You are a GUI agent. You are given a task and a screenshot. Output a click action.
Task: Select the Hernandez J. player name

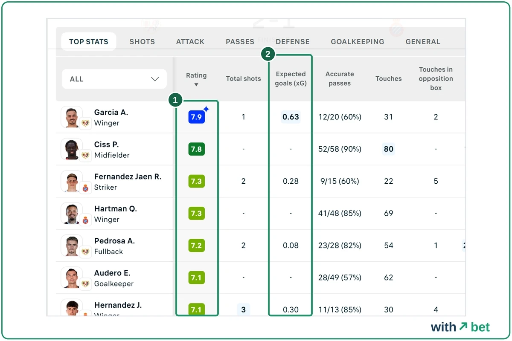[x=118, y=305]
